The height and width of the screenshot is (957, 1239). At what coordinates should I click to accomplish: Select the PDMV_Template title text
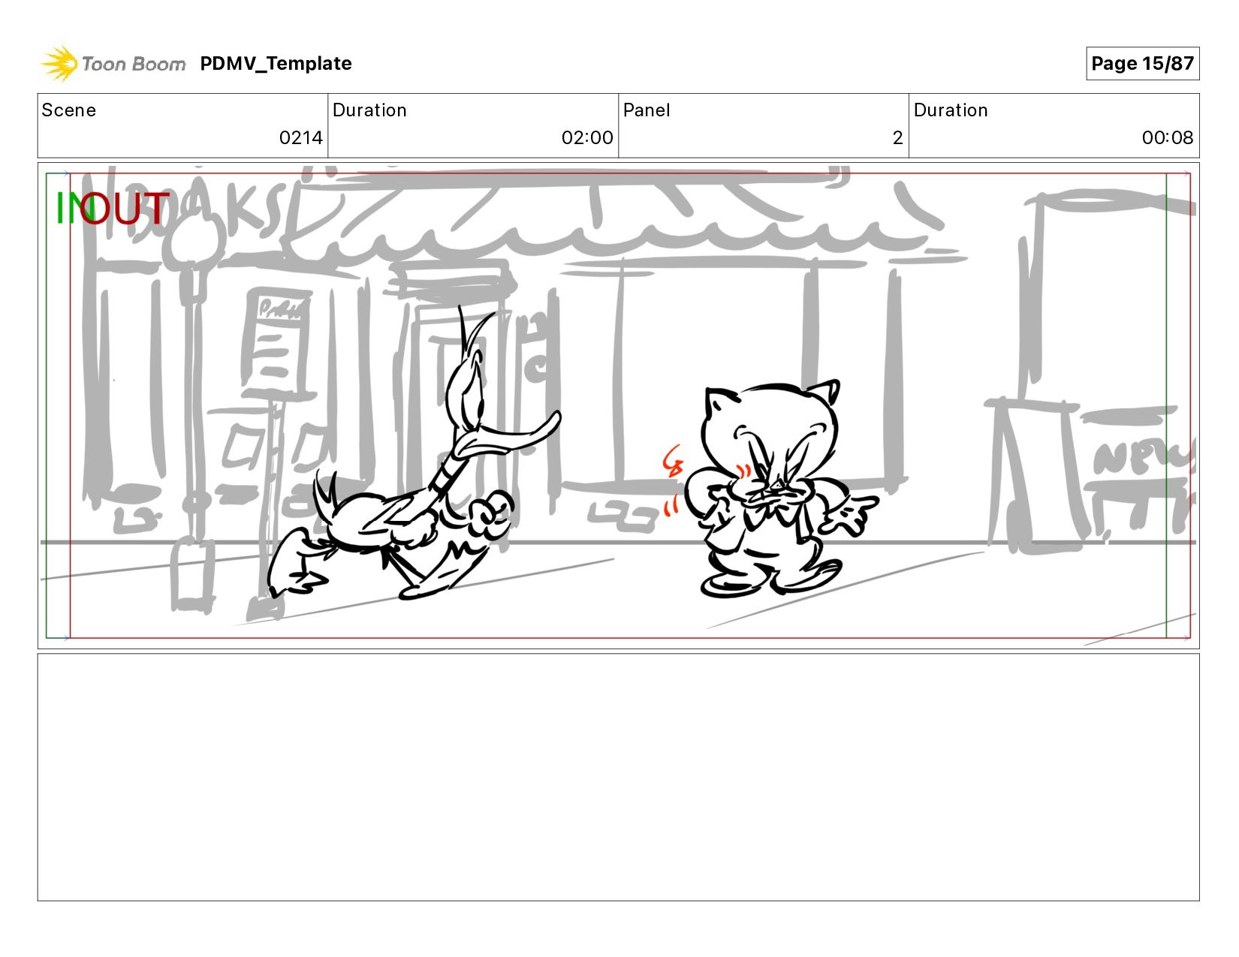[x=276, y=64]
